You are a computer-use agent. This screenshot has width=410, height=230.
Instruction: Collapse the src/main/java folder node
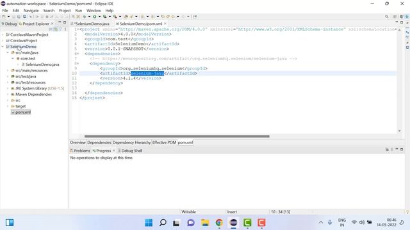tap(8, 52)
